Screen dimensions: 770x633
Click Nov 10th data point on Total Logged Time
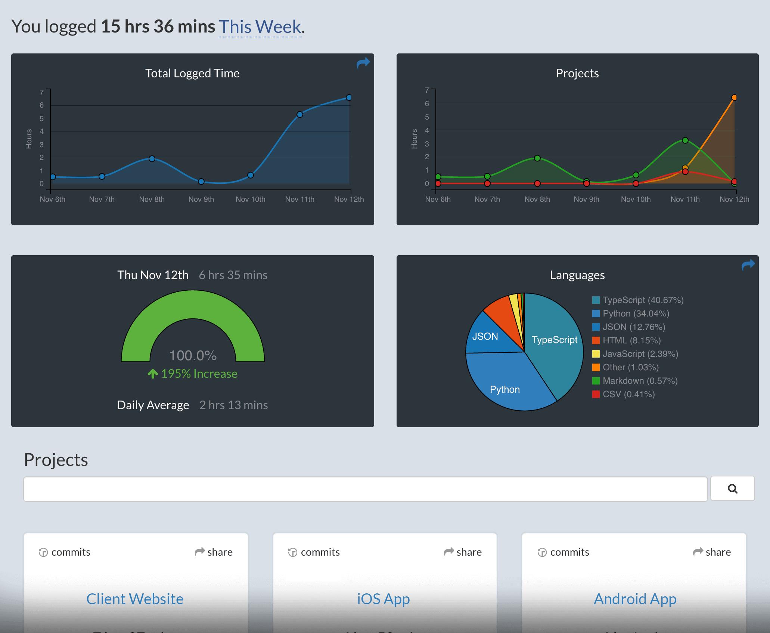click(251, 175)
